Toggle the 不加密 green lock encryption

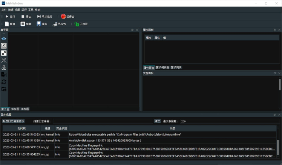[x=77, y=24]
